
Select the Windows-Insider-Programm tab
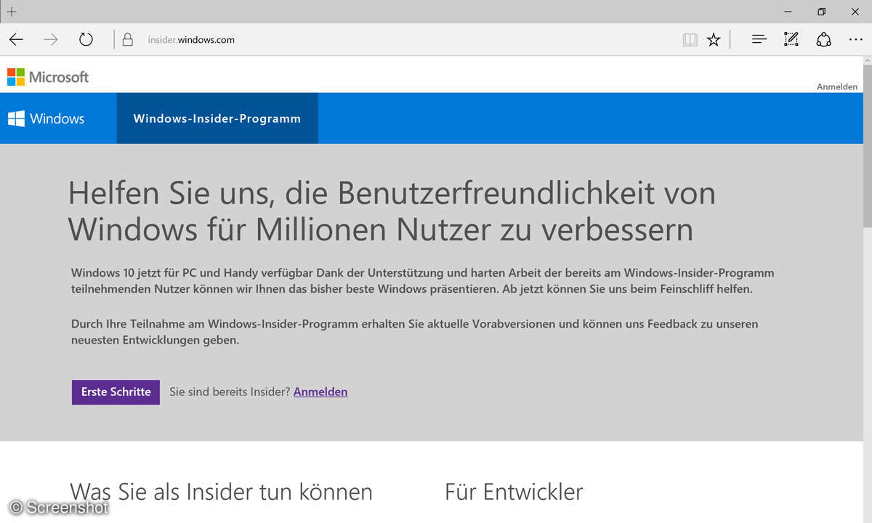click(x=217, y=118)
